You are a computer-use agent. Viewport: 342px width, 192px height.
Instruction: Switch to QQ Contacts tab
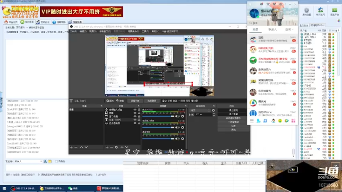pyautogui.click(x=272, y=29)
